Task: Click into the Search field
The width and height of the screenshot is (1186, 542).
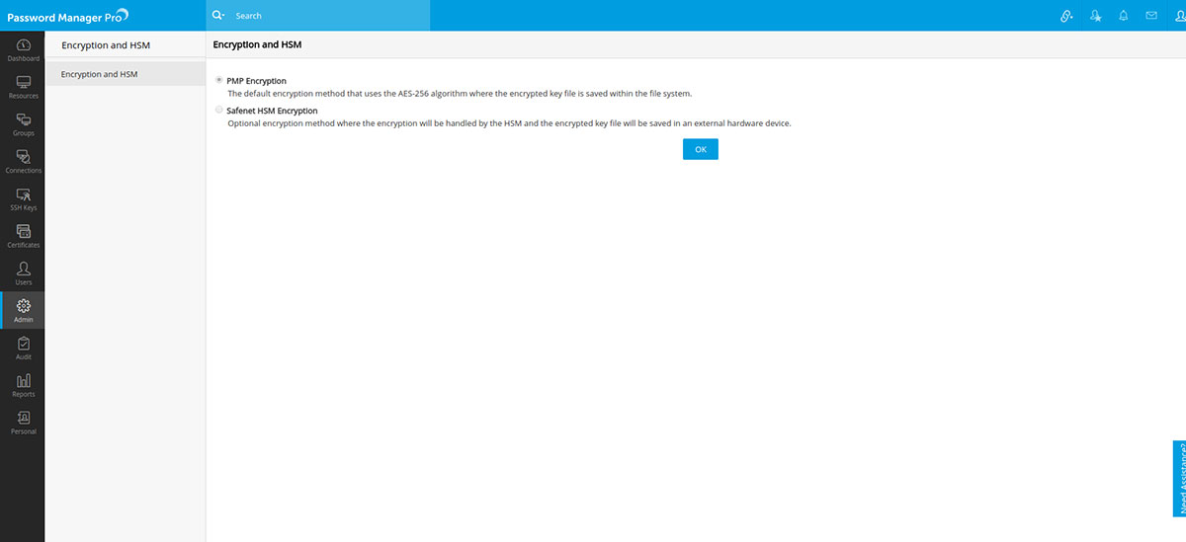Action: point(330,16)
